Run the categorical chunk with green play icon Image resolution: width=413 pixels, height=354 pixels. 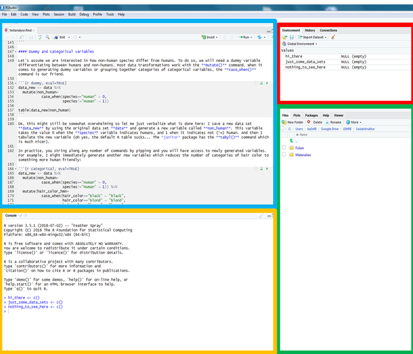(x=267, y=169)
